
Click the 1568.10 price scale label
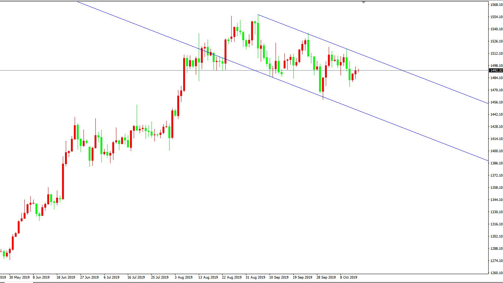click(496, 5)
